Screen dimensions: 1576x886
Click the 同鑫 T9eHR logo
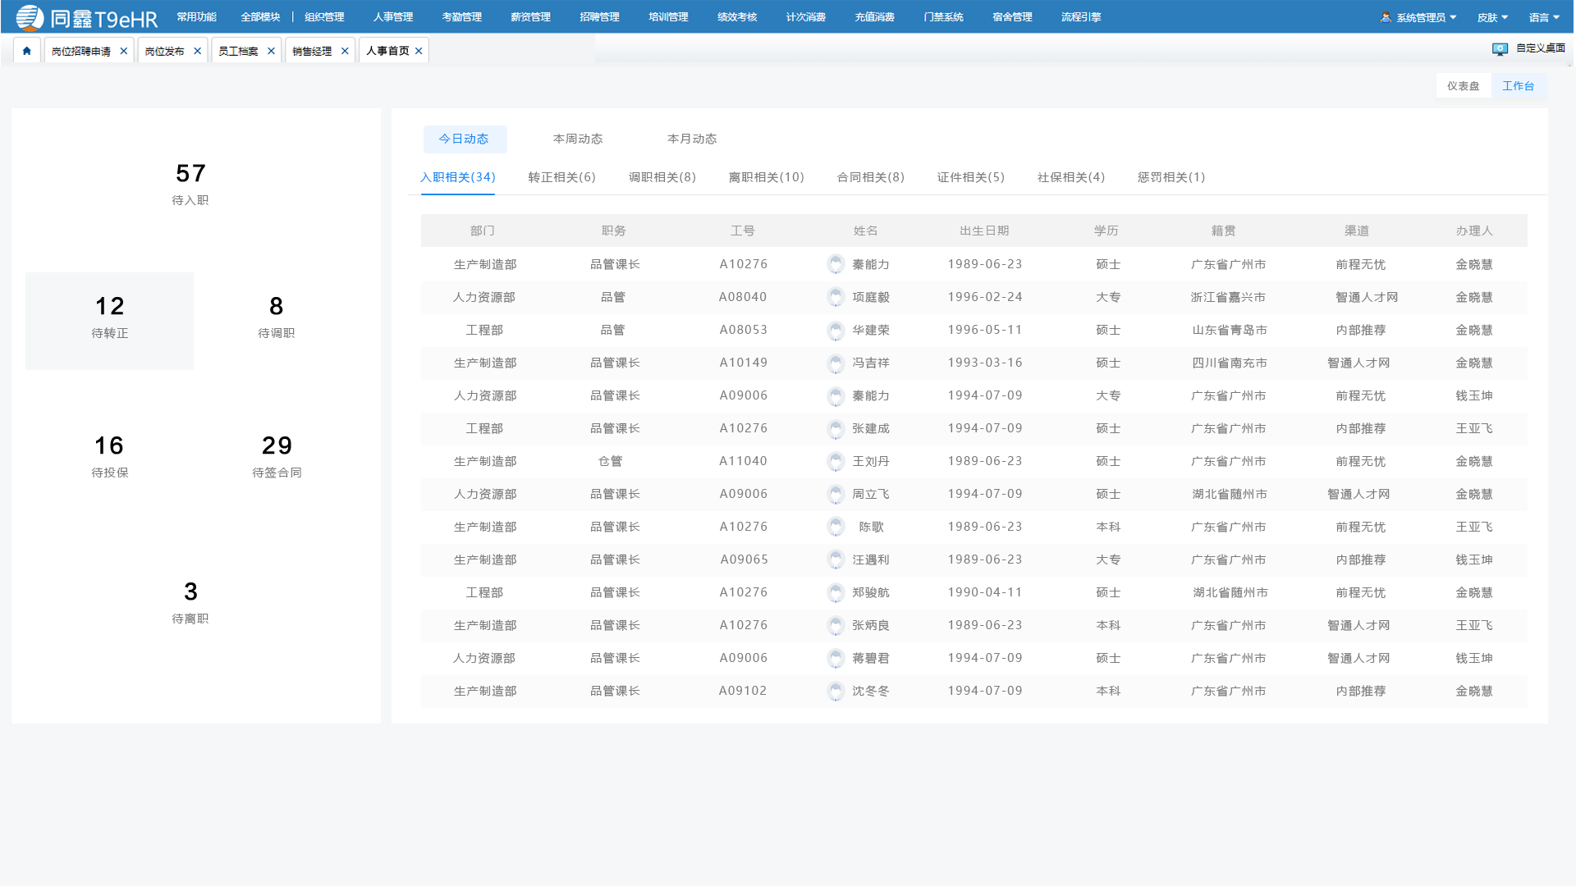[86, 17]
